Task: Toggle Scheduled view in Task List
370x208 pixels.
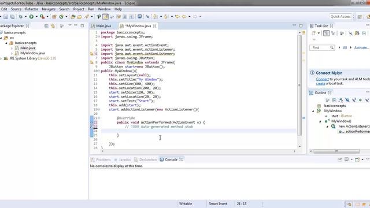Action: (333, 34)
